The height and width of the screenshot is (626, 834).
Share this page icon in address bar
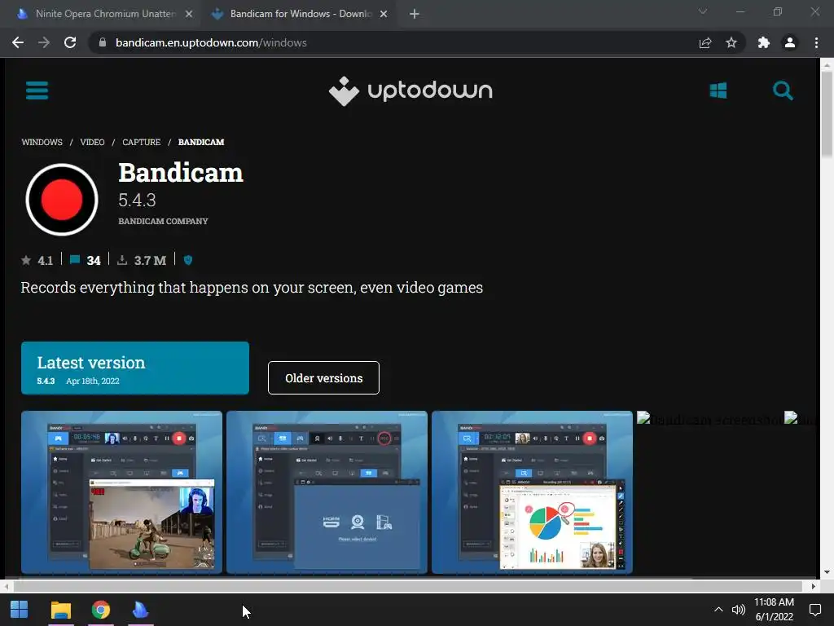click(x=705, y=42)
